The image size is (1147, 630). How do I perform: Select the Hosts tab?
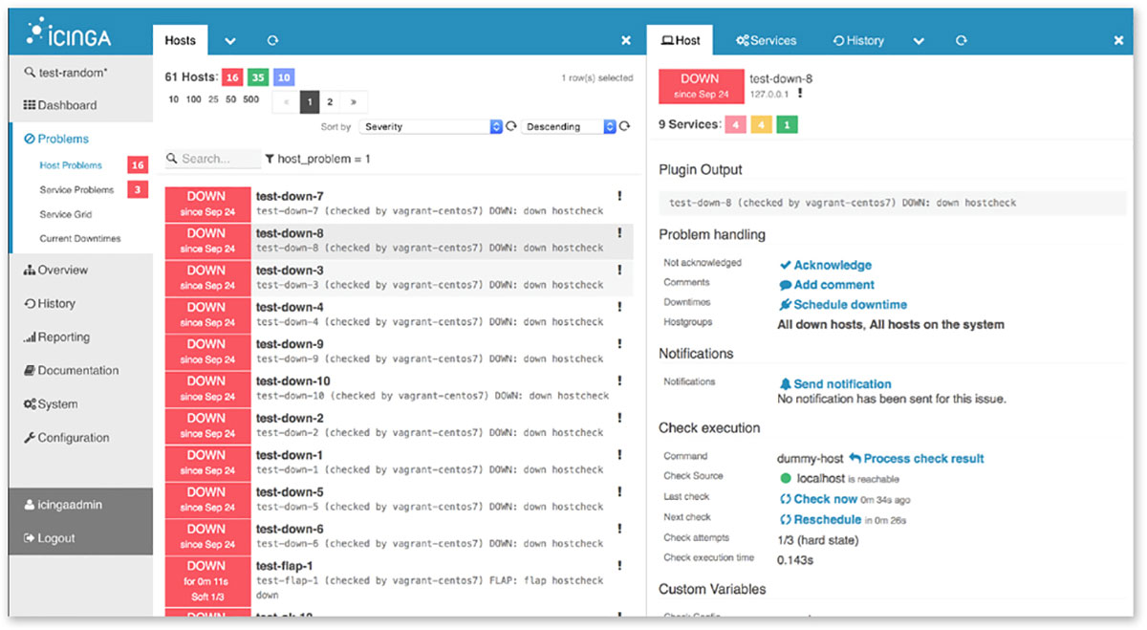[180, 40]
